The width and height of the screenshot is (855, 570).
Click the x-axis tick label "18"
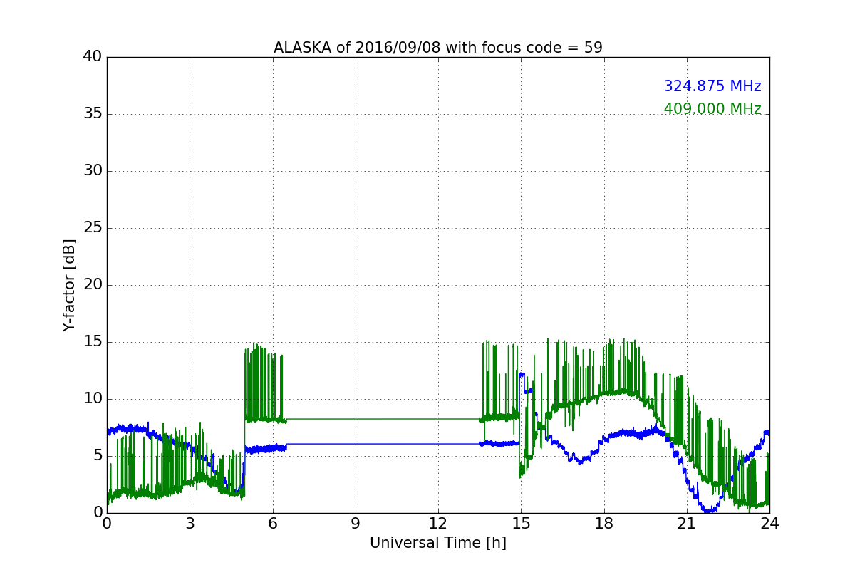(604, 524)
